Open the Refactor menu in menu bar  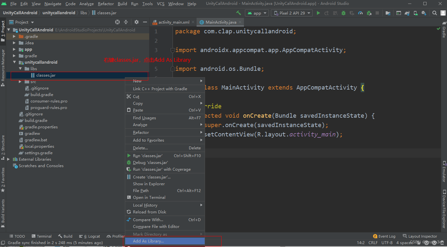tap(106, 4)
